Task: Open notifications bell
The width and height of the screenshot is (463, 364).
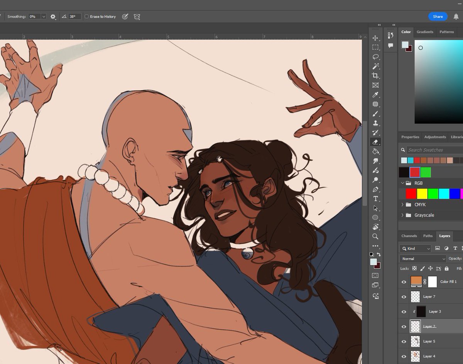Action: click(456, 17)
